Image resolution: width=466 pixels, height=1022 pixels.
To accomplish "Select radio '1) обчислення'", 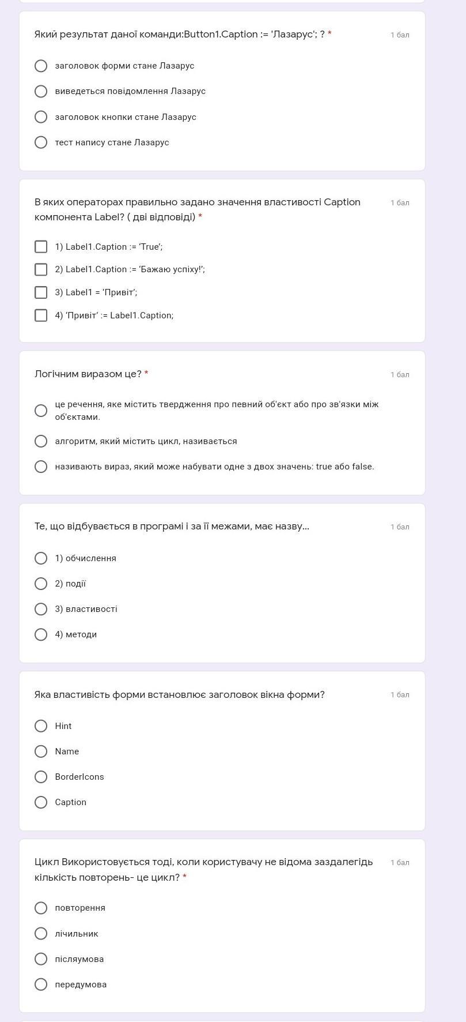I will click(41, 558).
